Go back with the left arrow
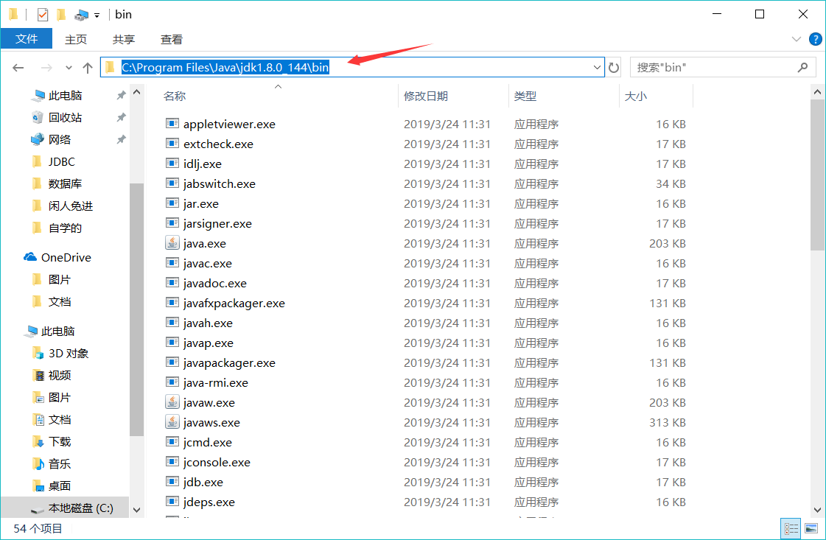The image size is (826, 540). tap(18, 68)
